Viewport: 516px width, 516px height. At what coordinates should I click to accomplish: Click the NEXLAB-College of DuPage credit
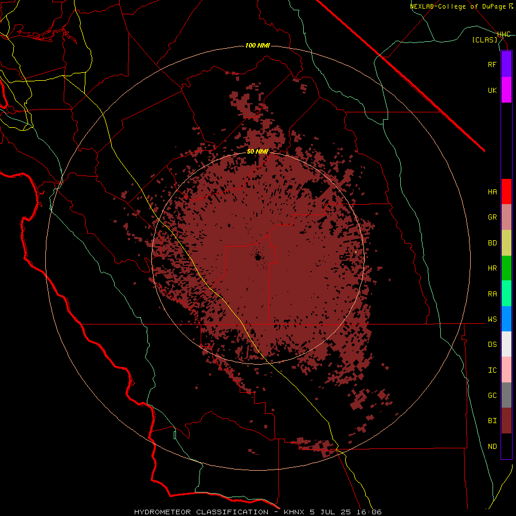[x=459, y=6]
